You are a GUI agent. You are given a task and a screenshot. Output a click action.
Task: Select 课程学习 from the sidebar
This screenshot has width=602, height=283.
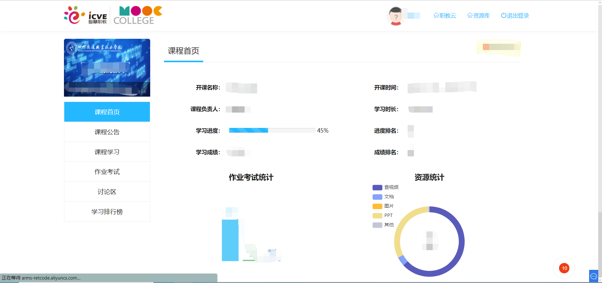tap(107, 152)
